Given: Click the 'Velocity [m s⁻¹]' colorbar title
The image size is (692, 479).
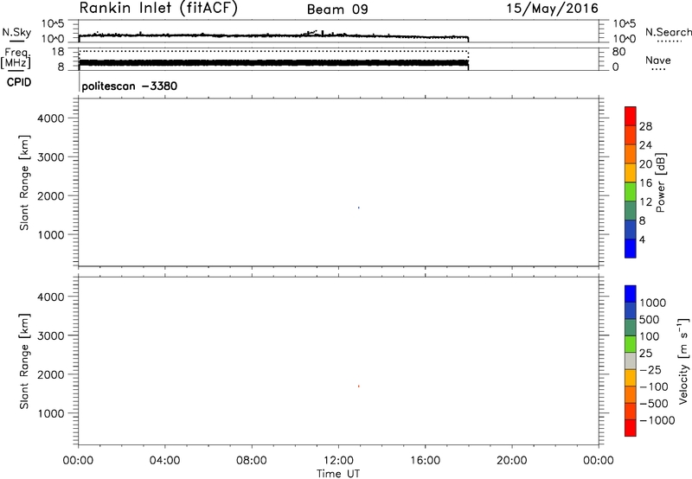Looking at the screenshot, I should 683,361.
